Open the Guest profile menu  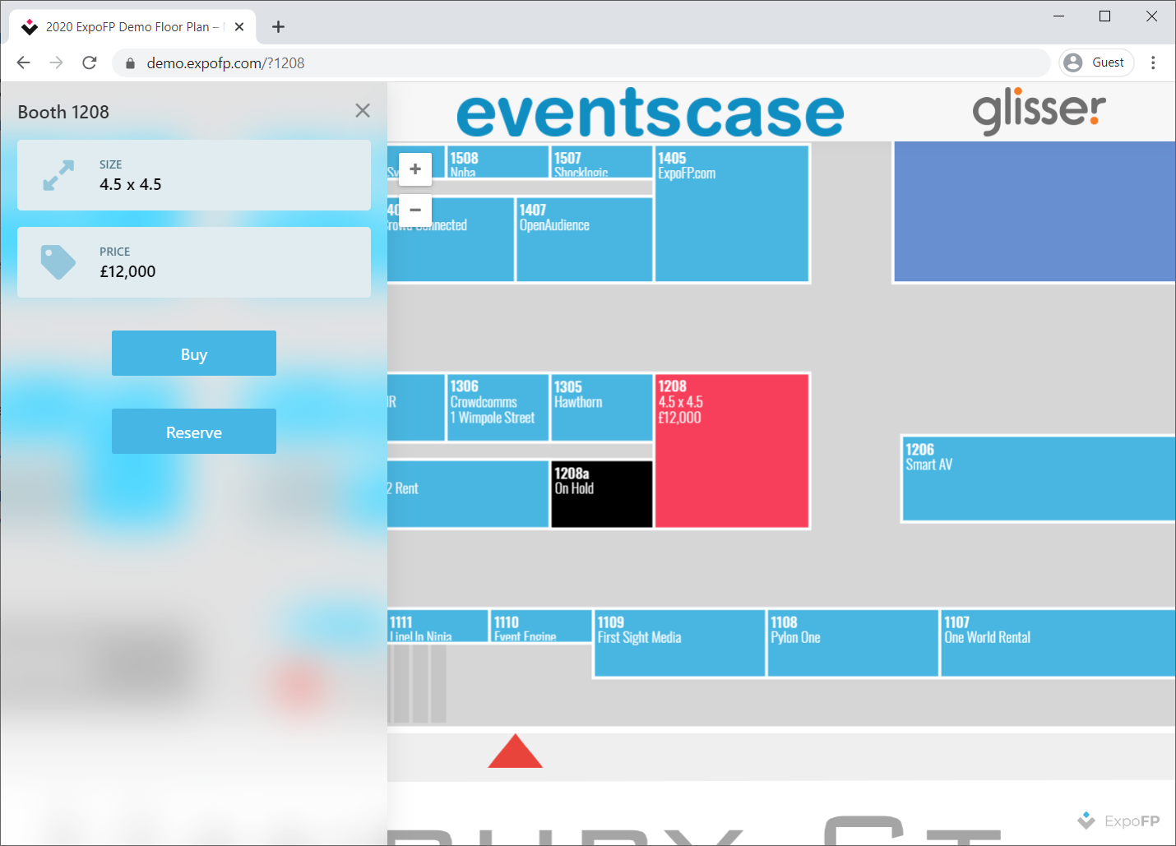click(1096, 62)
